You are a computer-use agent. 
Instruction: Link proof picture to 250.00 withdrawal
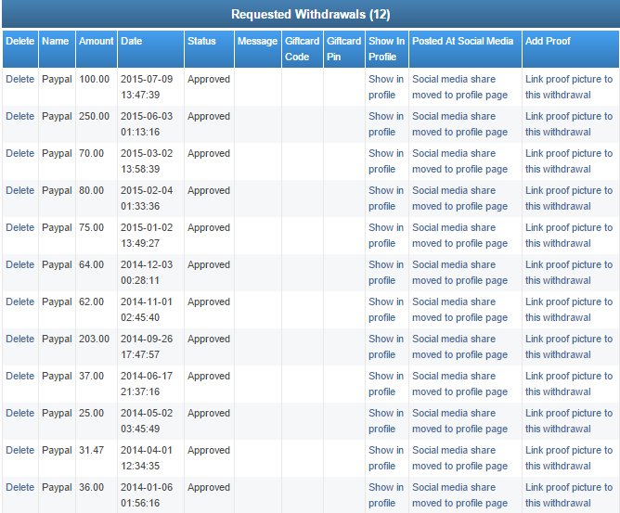pyautogui.click(x=569, y=124)
